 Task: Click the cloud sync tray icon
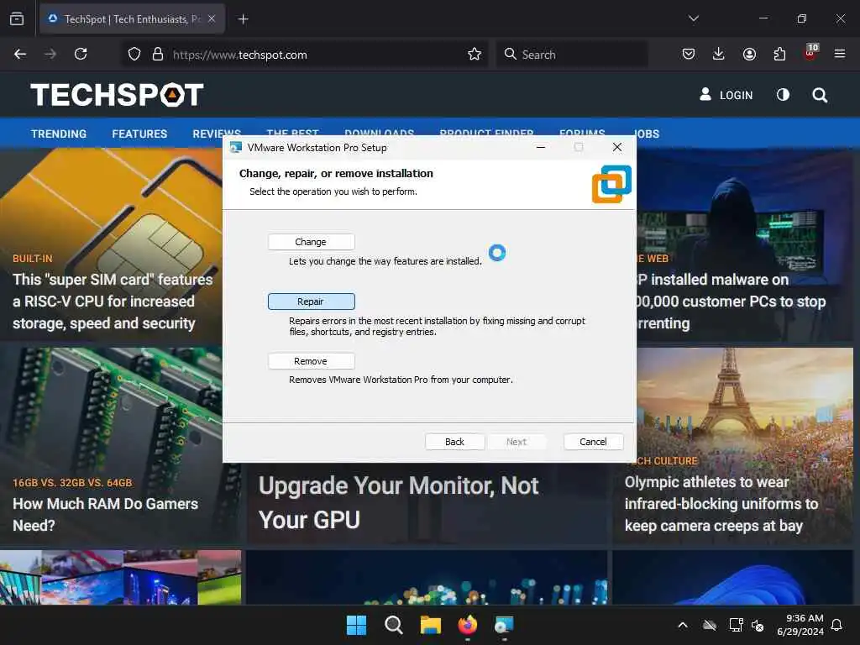tap(710, 625)
